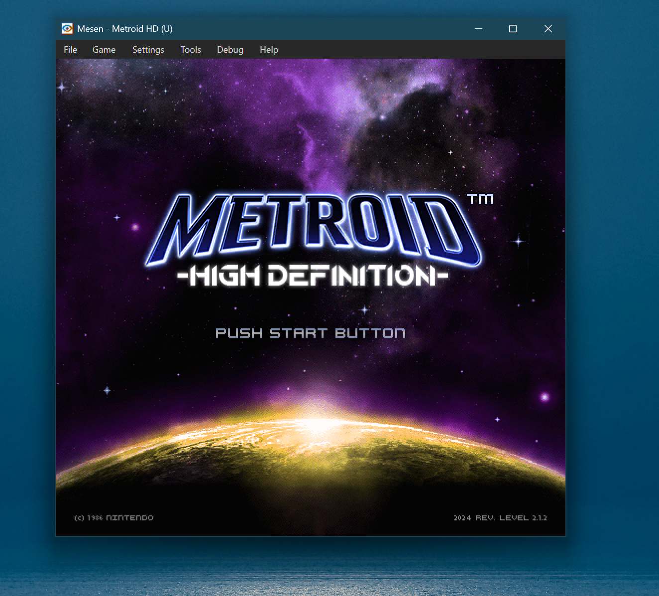This screenshot has height=596, width=659.
Task: Minimize the Mesen window
Action: pyautogui.click(x=478, y=29)
